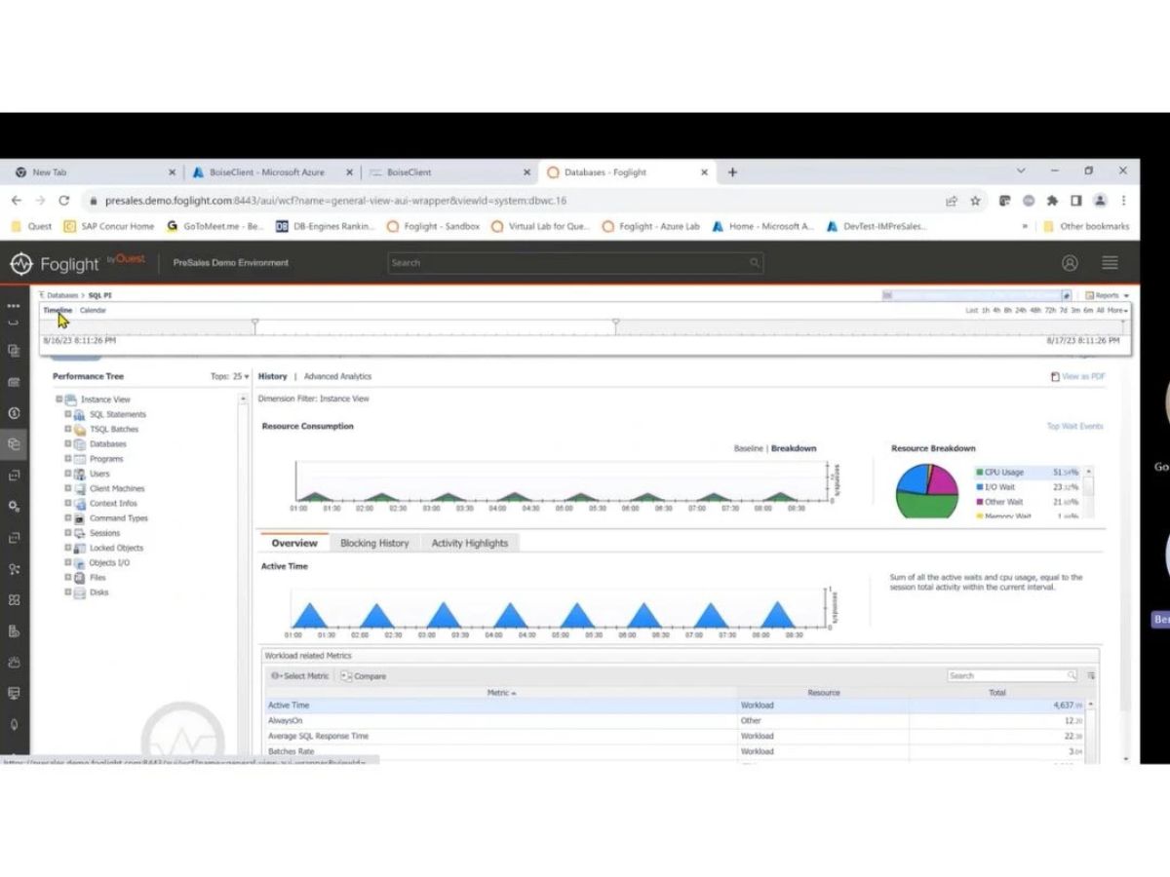Open the Top Wait Events link
Image resolution: width=1170 pixels, height=877 pixels.
tap(1074, 427)
